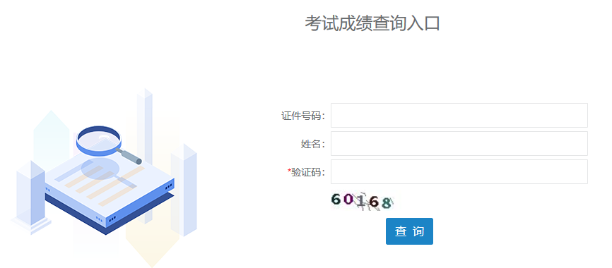Focus the 姓名 input field

click(x=459, y=143)
